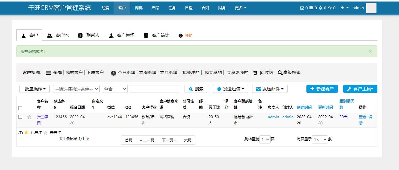This screenshot has width=399, height=170.
Task: Click the plus quick-add icon in header
Action: tap(342, 8)
